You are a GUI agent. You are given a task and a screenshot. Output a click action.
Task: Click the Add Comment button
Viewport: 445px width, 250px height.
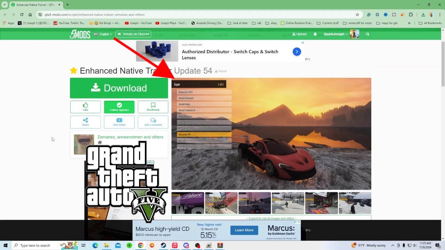(x=153, y=122)
